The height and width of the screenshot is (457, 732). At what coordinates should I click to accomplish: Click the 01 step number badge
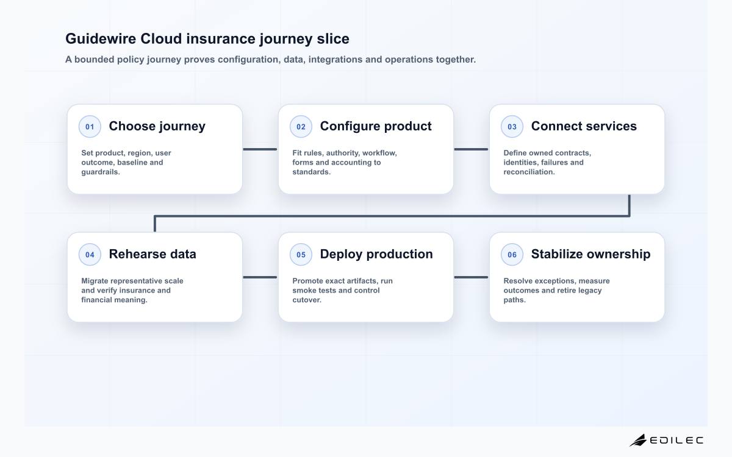click(x=90, y=127)
